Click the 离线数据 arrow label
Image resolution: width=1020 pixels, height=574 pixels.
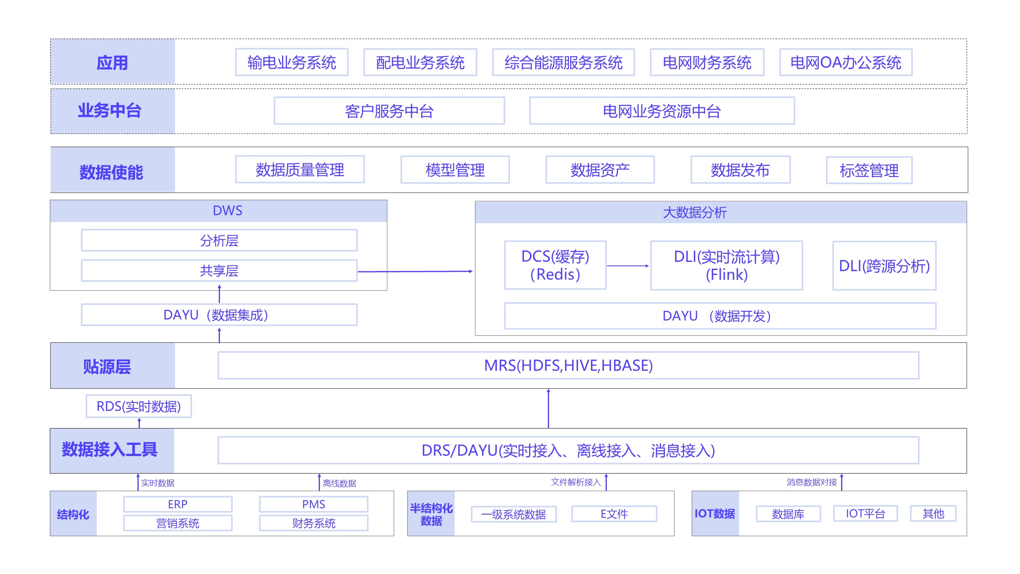pyautogui.click(x=339, y=484)
